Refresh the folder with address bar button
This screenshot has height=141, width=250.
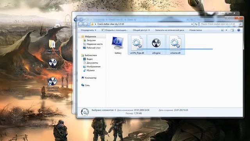tap(196, 24)
